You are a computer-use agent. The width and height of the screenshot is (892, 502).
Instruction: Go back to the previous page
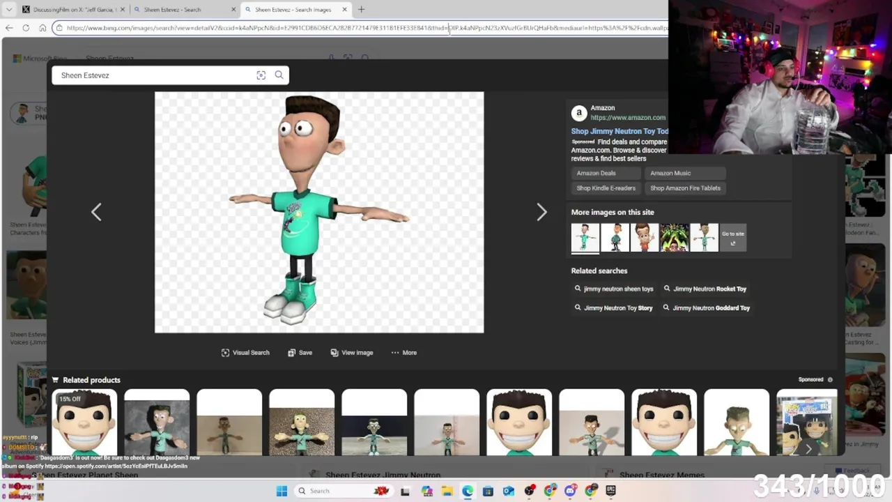9,28
